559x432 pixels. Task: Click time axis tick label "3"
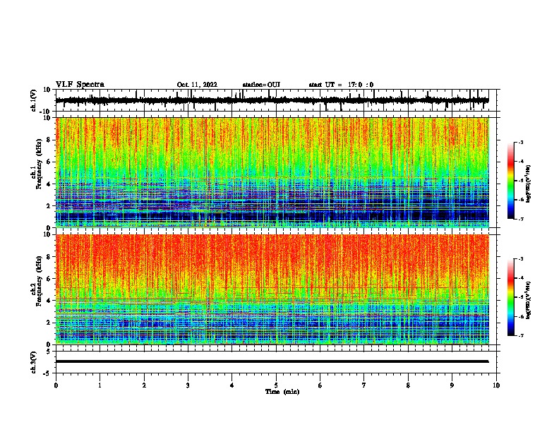(x=188, y=385)
